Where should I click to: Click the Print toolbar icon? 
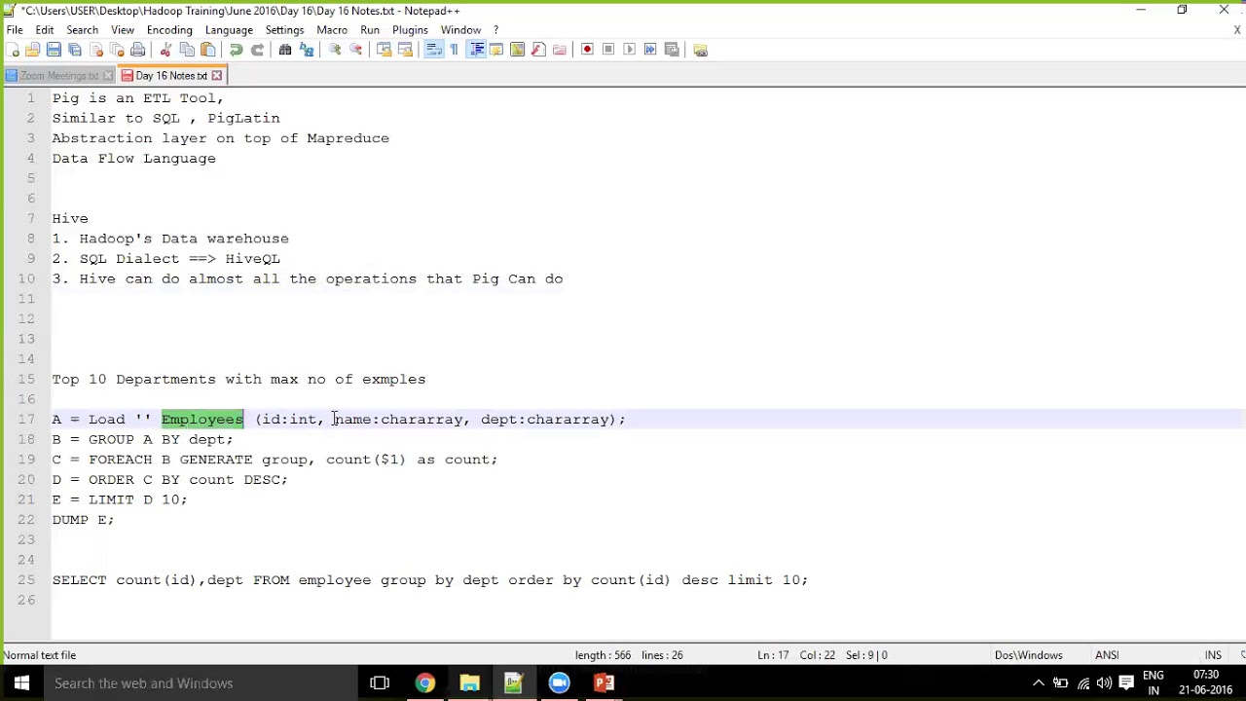point(138,50)
